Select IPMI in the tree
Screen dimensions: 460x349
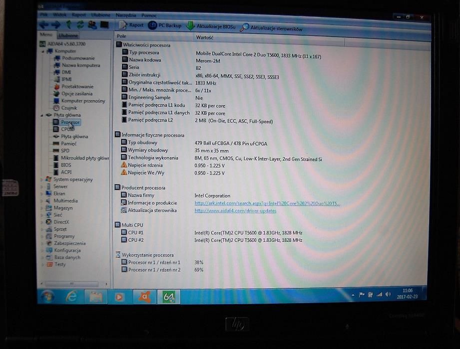(x=63, y=79)
